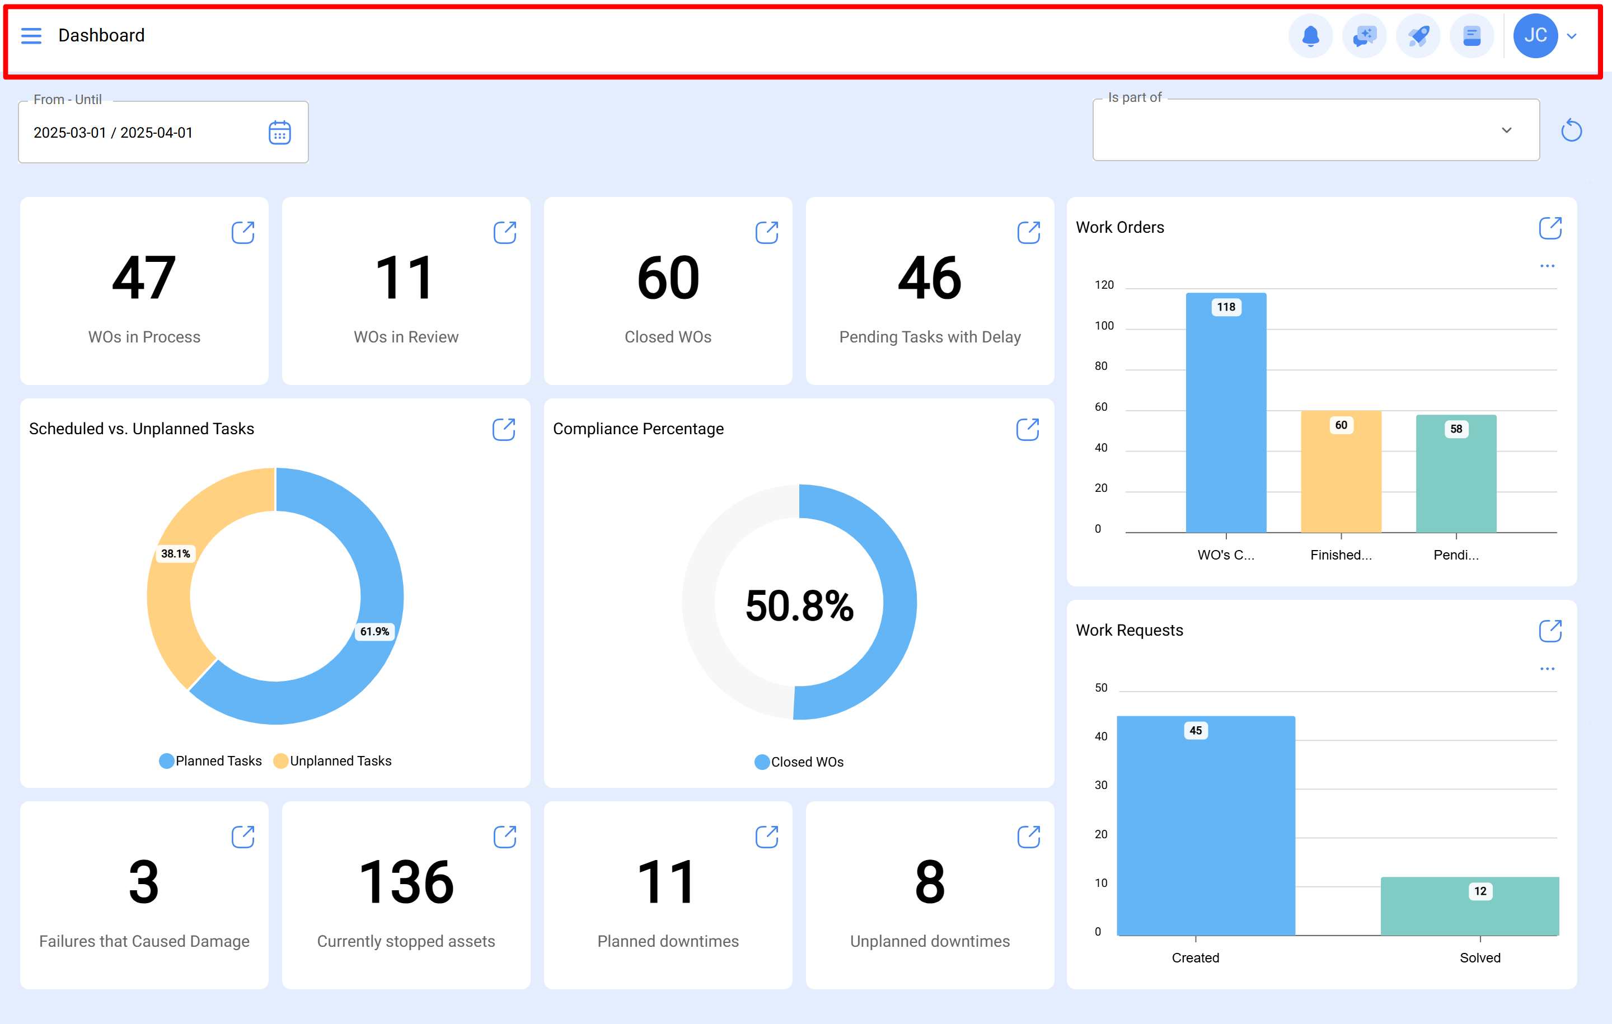Open the hamburger navigation menu
The height and width of the screenshot is (1024, 1612).
31,35
